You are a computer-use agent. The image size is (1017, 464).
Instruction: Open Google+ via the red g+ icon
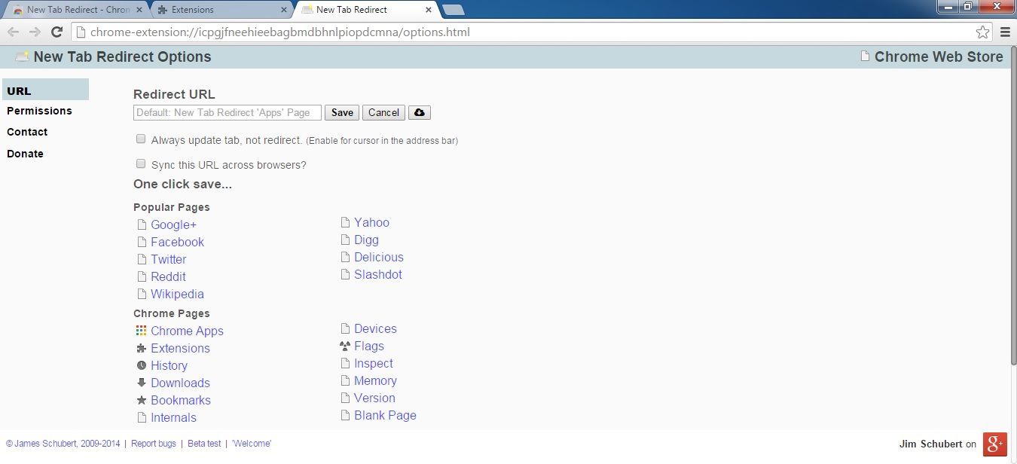click(995, 444)
